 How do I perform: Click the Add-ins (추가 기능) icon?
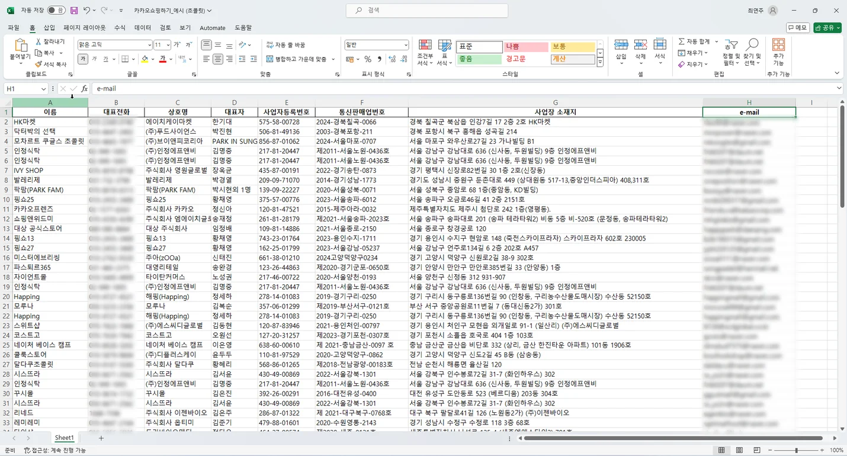778,45
